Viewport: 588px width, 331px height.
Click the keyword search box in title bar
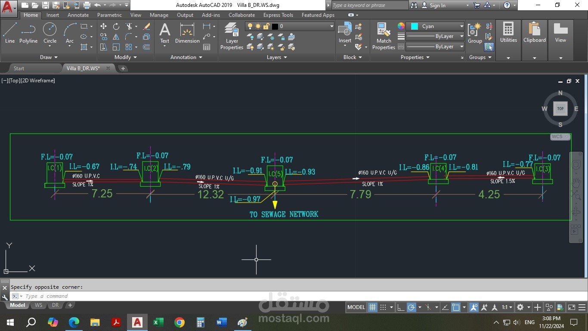tap(369, 5)
